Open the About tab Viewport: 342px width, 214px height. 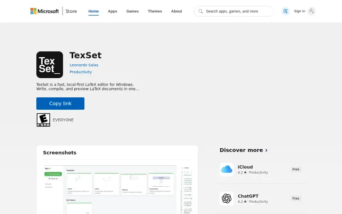pyautogui.click(x=176, y=11)
